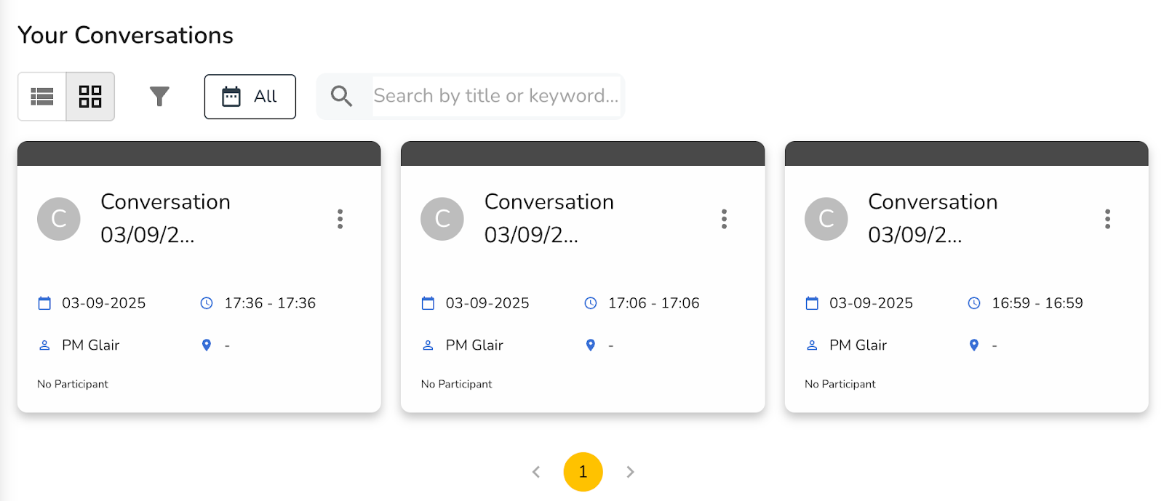Click calendar icon on 17:36 conversation card
This screenshot has height=501, width=1164.
coord(44,303)
